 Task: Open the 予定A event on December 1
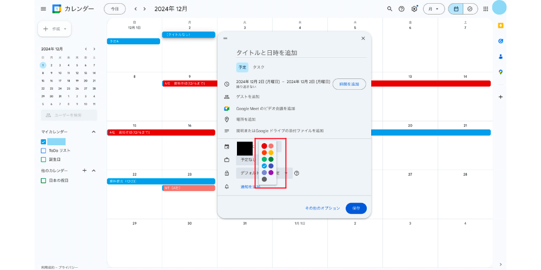point(134,42)
